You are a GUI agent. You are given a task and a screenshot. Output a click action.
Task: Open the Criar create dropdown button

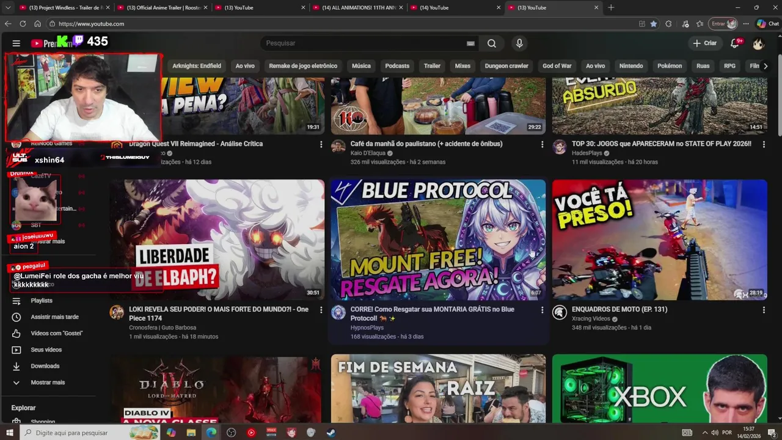[x=704, y=43]
